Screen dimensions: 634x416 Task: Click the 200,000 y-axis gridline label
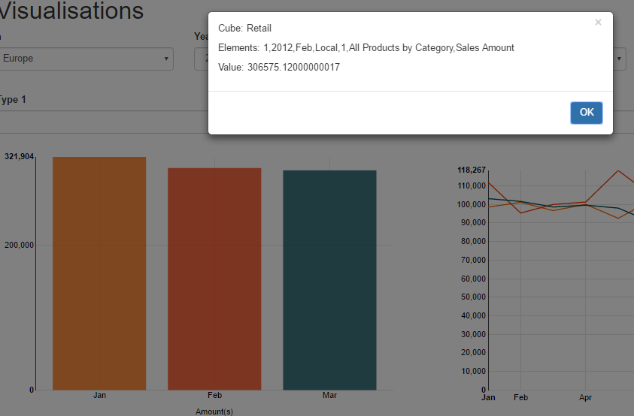pyautogui.click(x=20, y=245)
